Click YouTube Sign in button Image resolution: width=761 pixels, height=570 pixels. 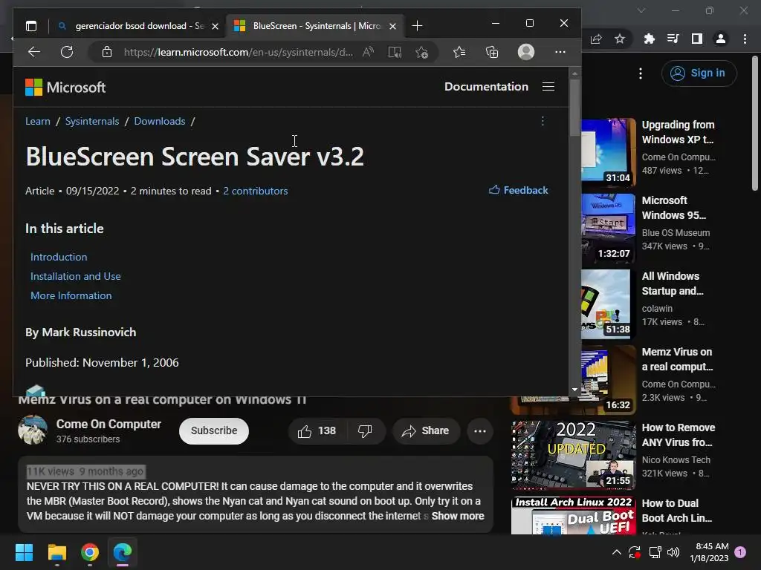coord(699,73)
